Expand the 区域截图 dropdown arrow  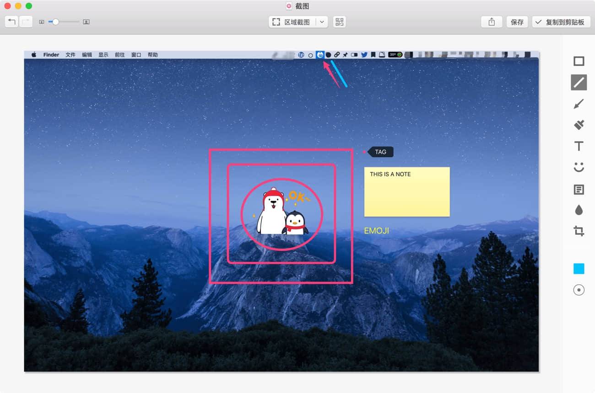tap(322, 22)
